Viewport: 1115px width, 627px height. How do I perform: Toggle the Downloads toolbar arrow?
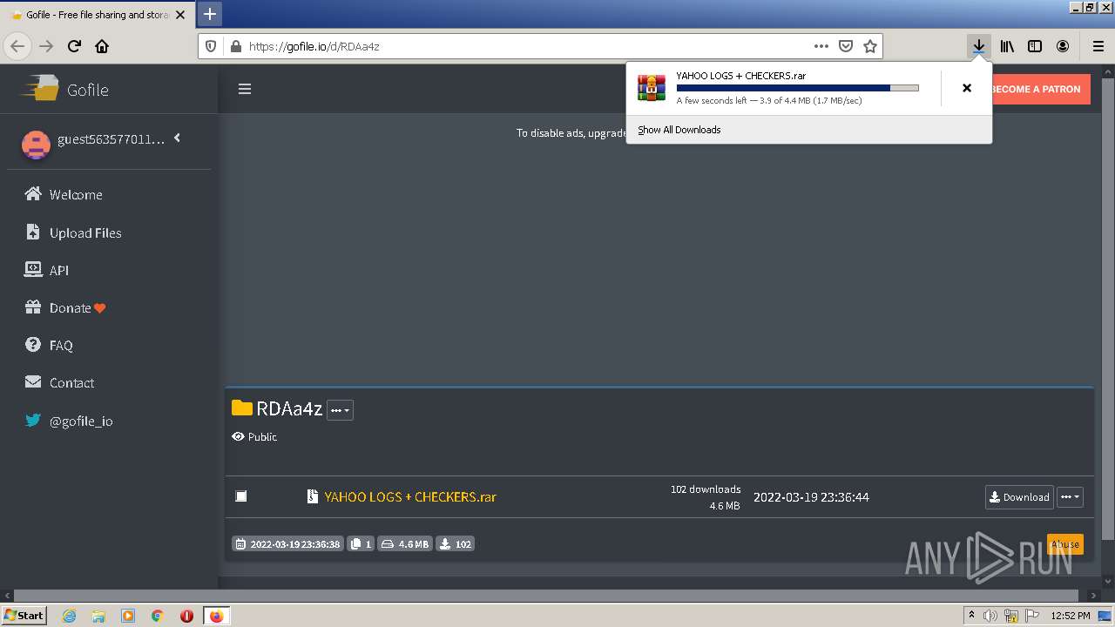(979, 46)
